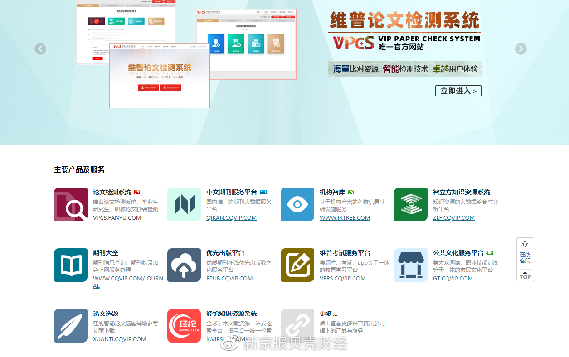
Task: Click the 唯一官方网站 banner text
Action: tap(401, 47)
